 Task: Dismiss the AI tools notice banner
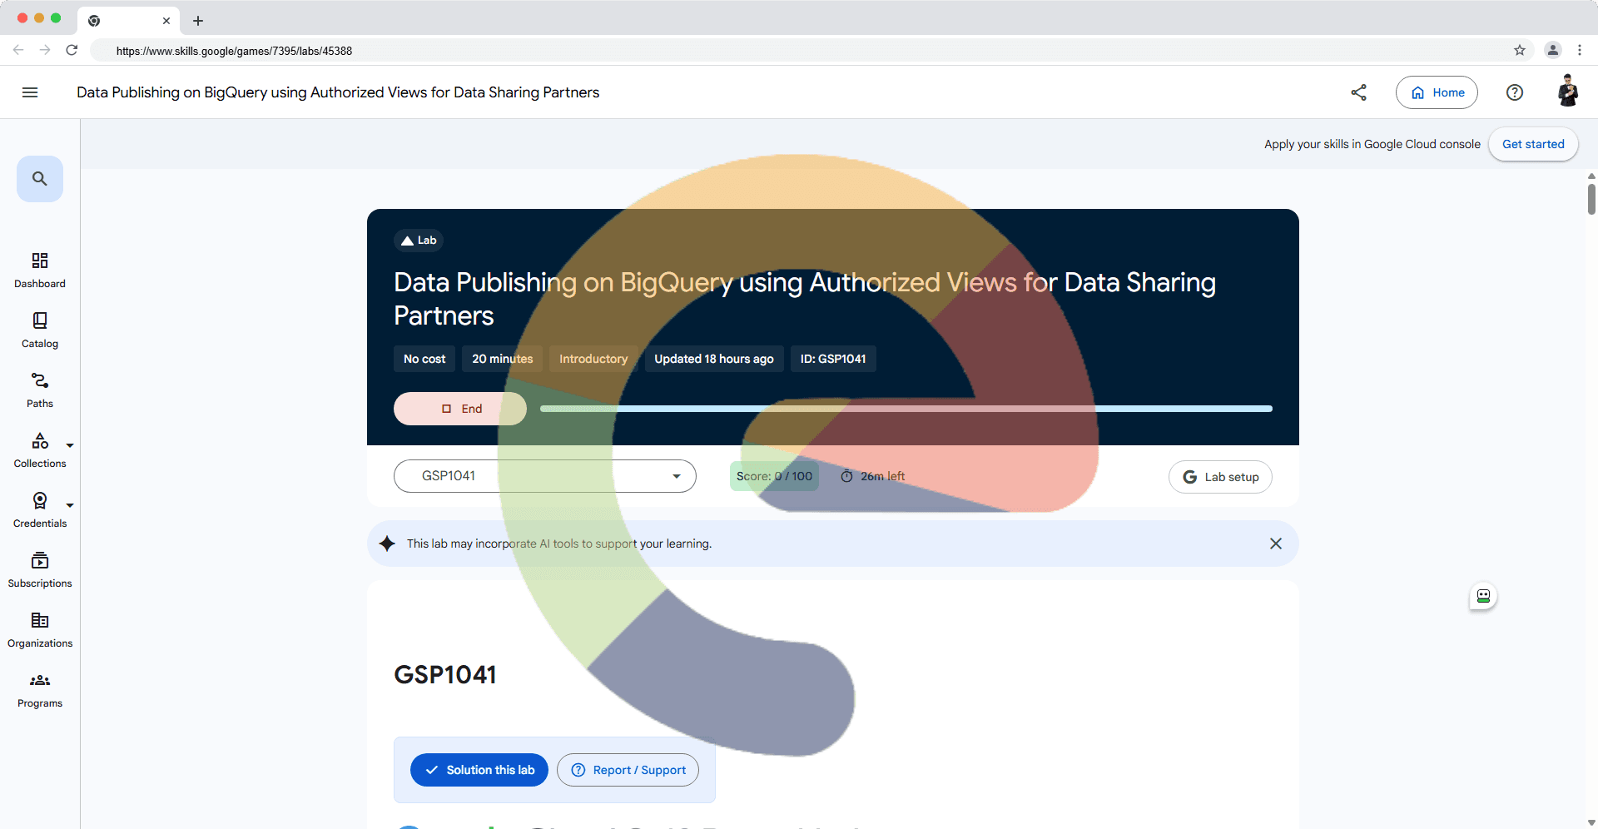click(x=1276, y=544)
